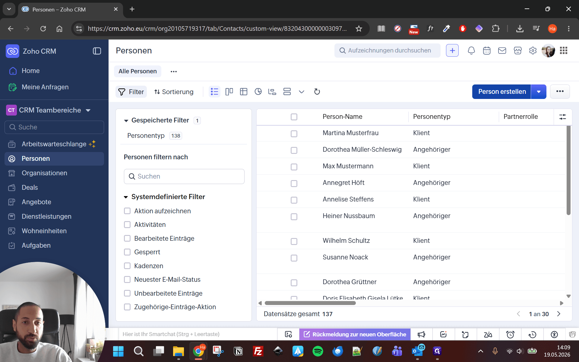579x362 pixels.
Task: Select the Martina Musterfrau row checkbox
Action: (x=294, y=134)
